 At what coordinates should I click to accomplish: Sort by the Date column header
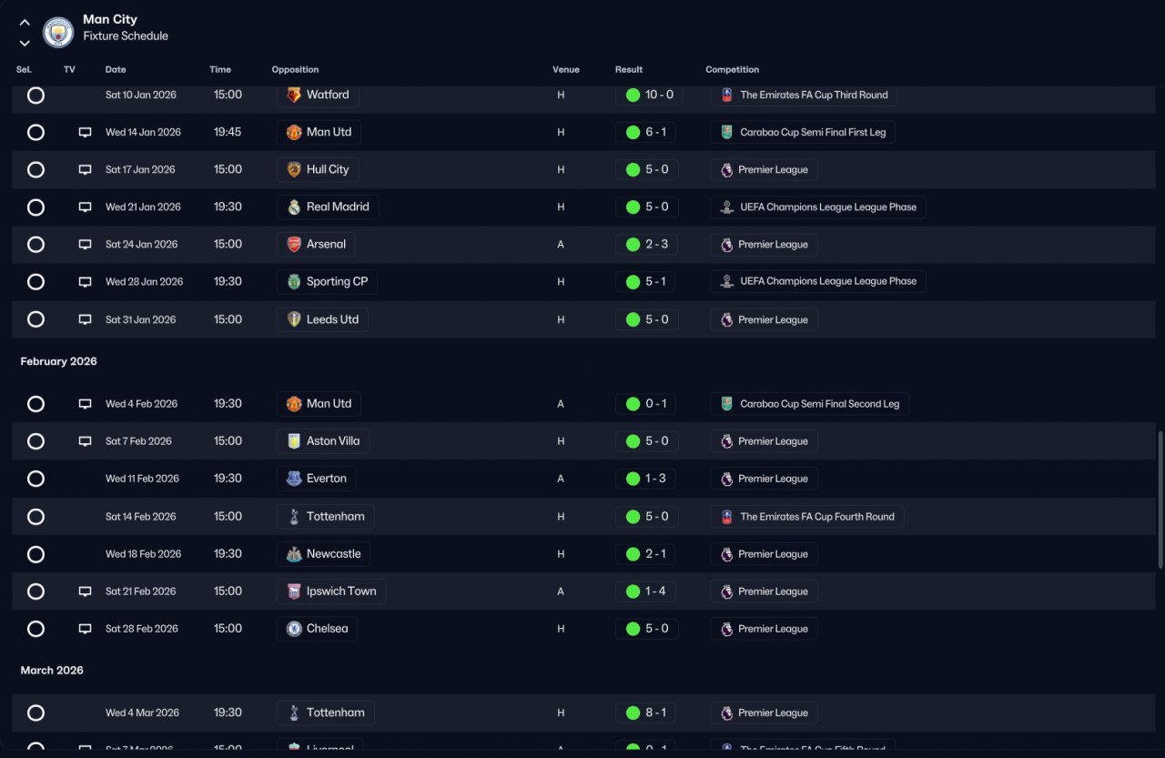[x=116, y=70]
